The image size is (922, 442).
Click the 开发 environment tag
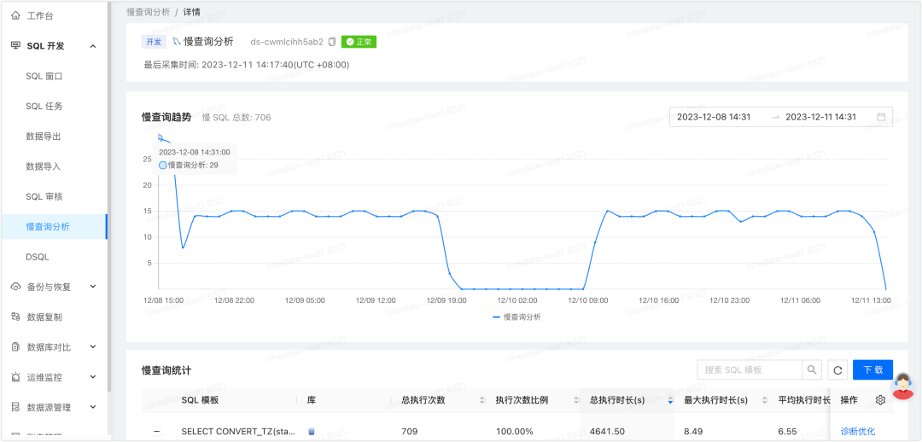(154, 42)
